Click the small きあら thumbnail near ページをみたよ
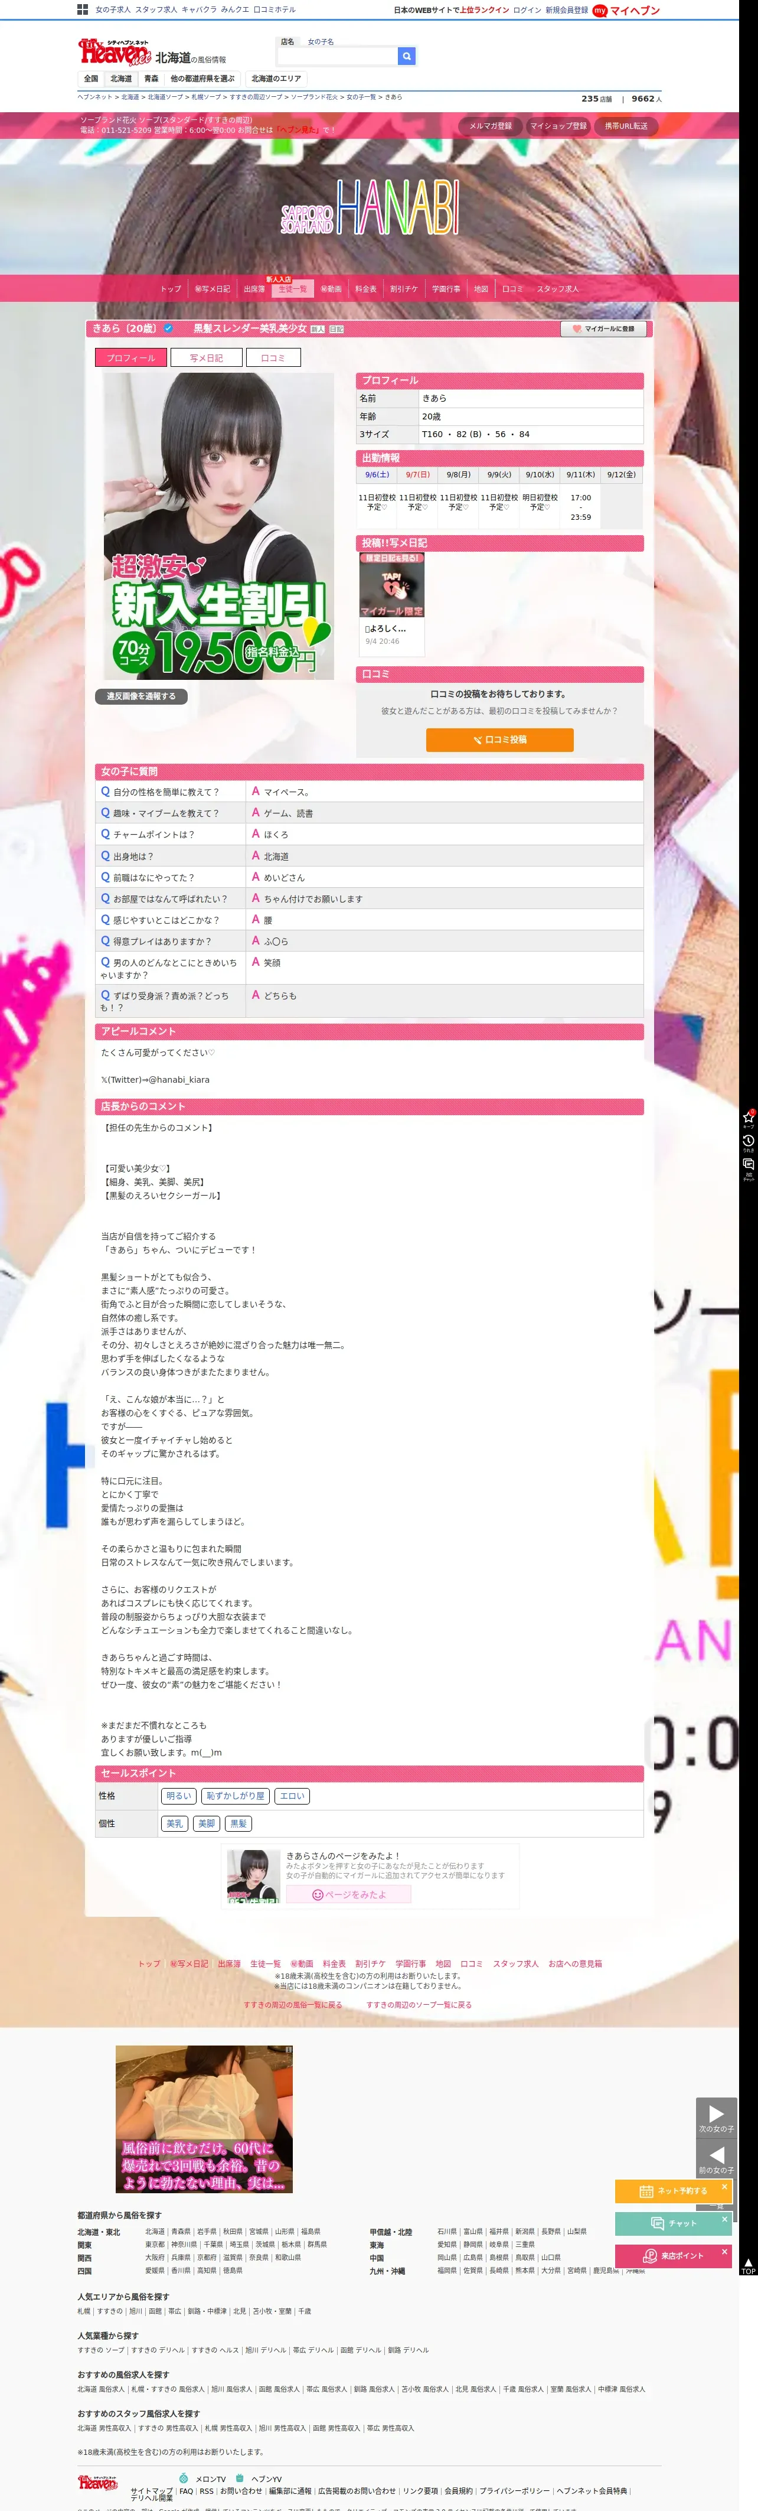Image resolution: width=758 pixels, height=2511 pixels. 253,1877
